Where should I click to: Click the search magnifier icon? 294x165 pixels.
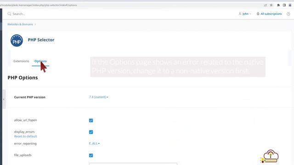tap(9, 14)
